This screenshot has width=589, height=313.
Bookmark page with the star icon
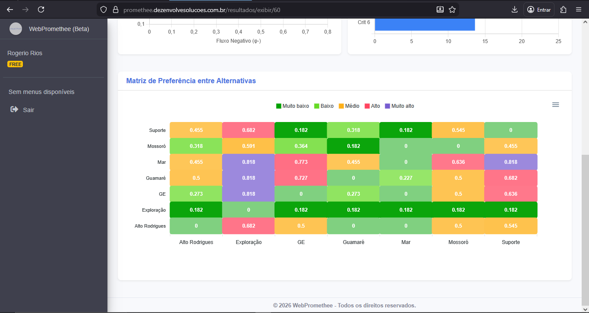452,9
